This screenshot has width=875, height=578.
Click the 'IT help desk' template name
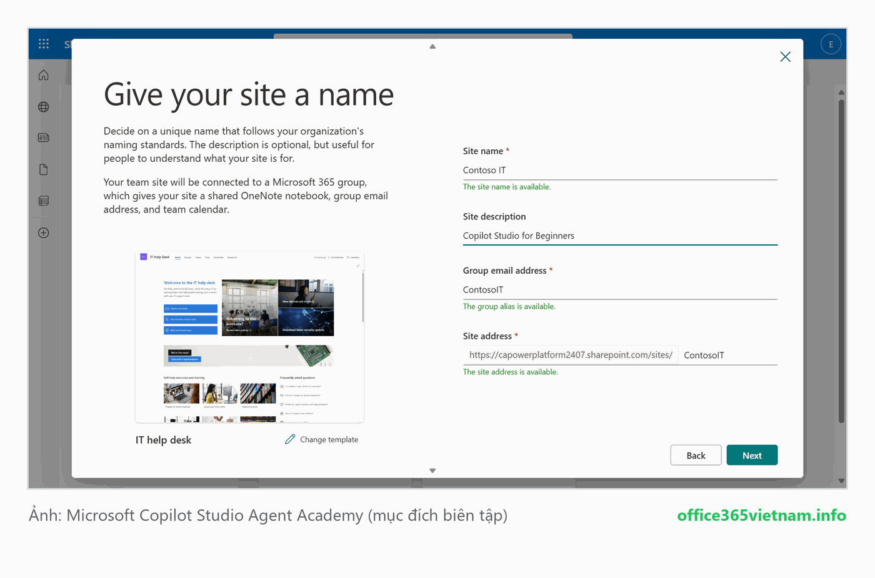tap(164, 440)
